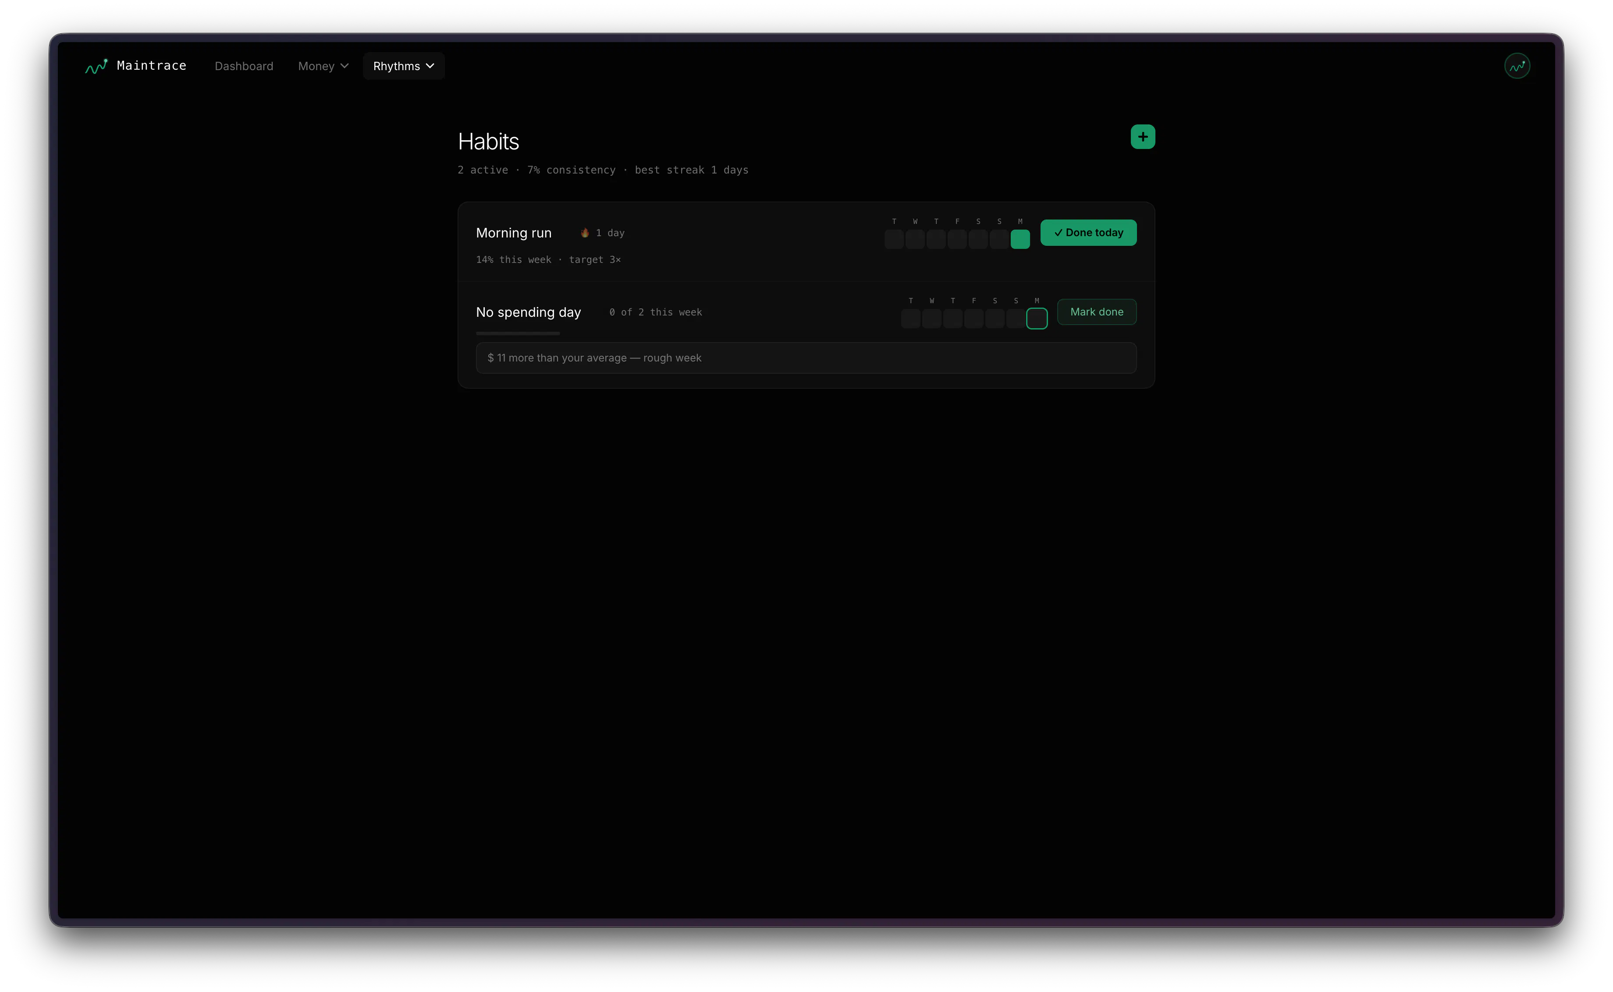1613x992 pixels.
Task: Click the rough week spending note
Action: (x=806, y=358)
